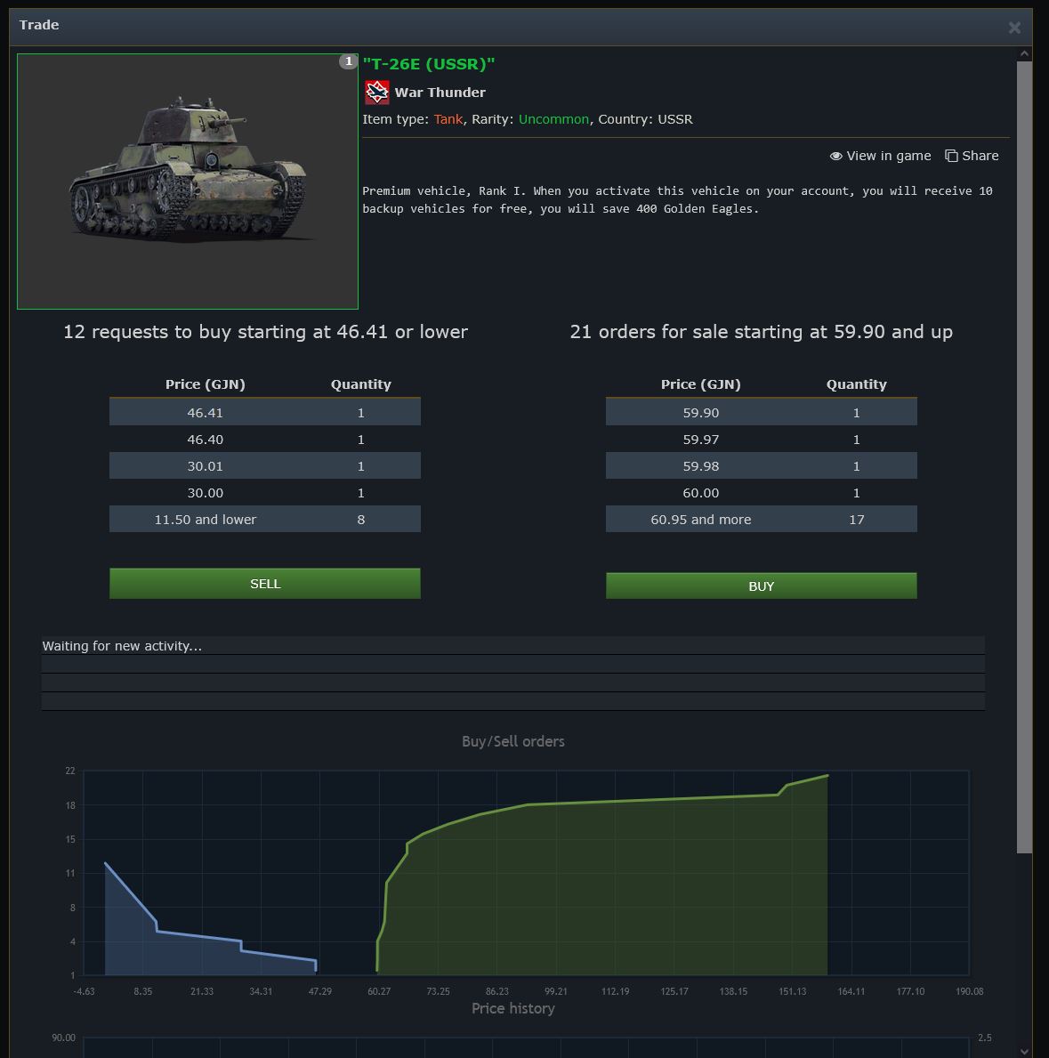Select buy request row priced 46.40
The width and height of the screenshot is (1049, 1058).
pyautogui.click(x=265, y=440)
